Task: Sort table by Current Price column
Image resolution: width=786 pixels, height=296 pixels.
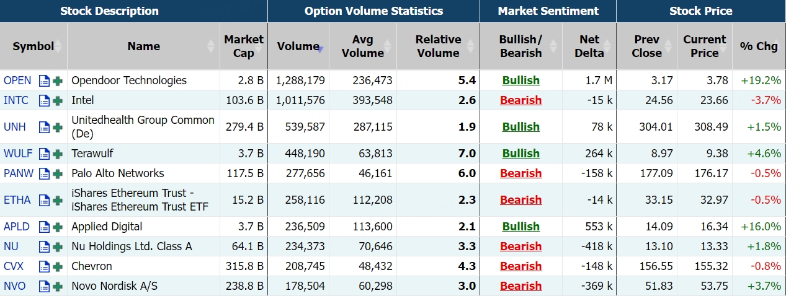Action: 705,46
